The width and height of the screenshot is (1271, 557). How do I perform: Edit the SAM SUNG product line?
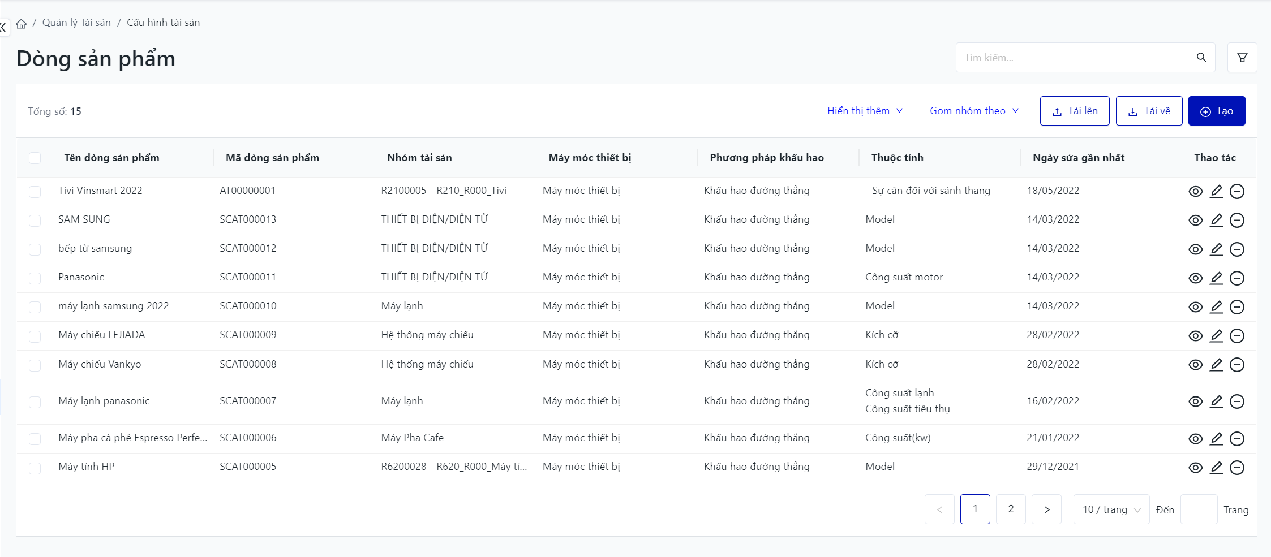tap(1216, 220)
